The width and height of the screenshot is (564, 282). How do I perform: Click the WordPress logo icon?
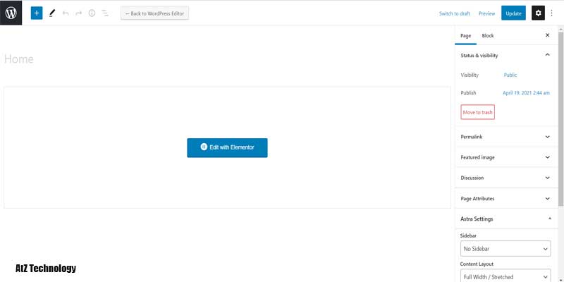11,13
